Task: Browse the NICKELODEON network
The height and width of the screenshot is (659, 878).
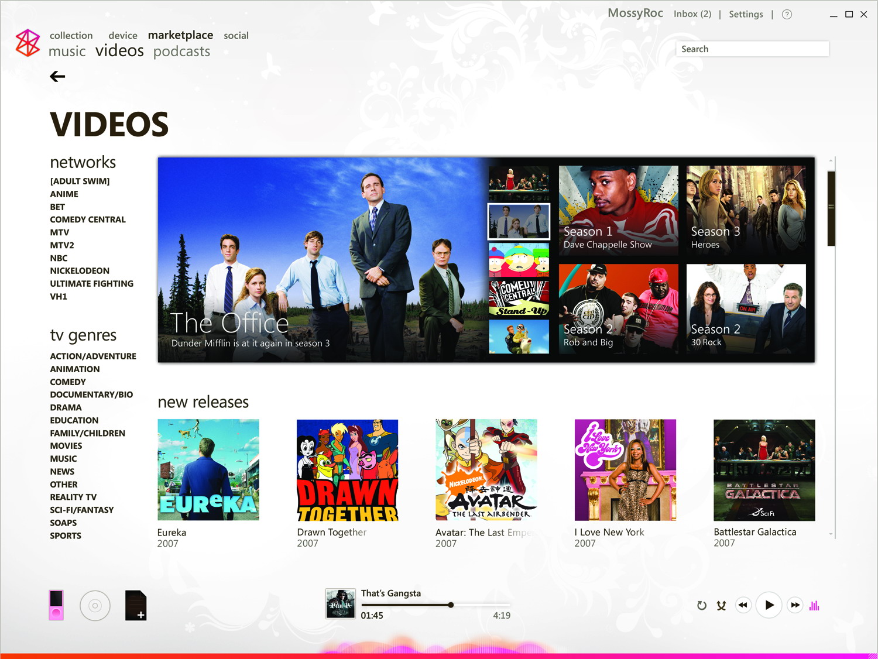Action: [80, 271]
